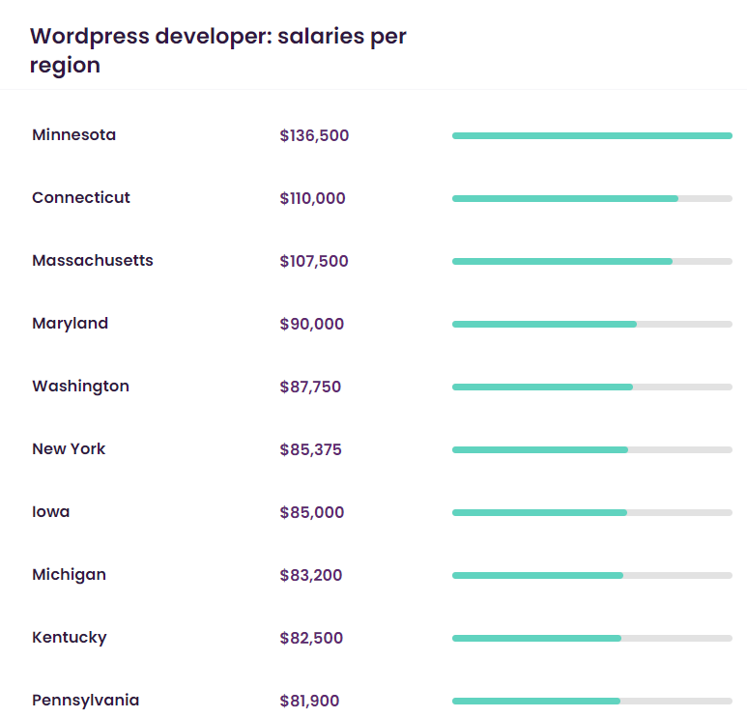Select the Maryland salary progress bar
747x718 pixels.
point(591,325)
